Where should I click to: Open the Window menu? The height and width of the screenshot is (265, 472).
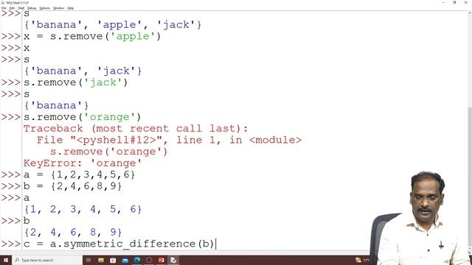click(58, 8)
